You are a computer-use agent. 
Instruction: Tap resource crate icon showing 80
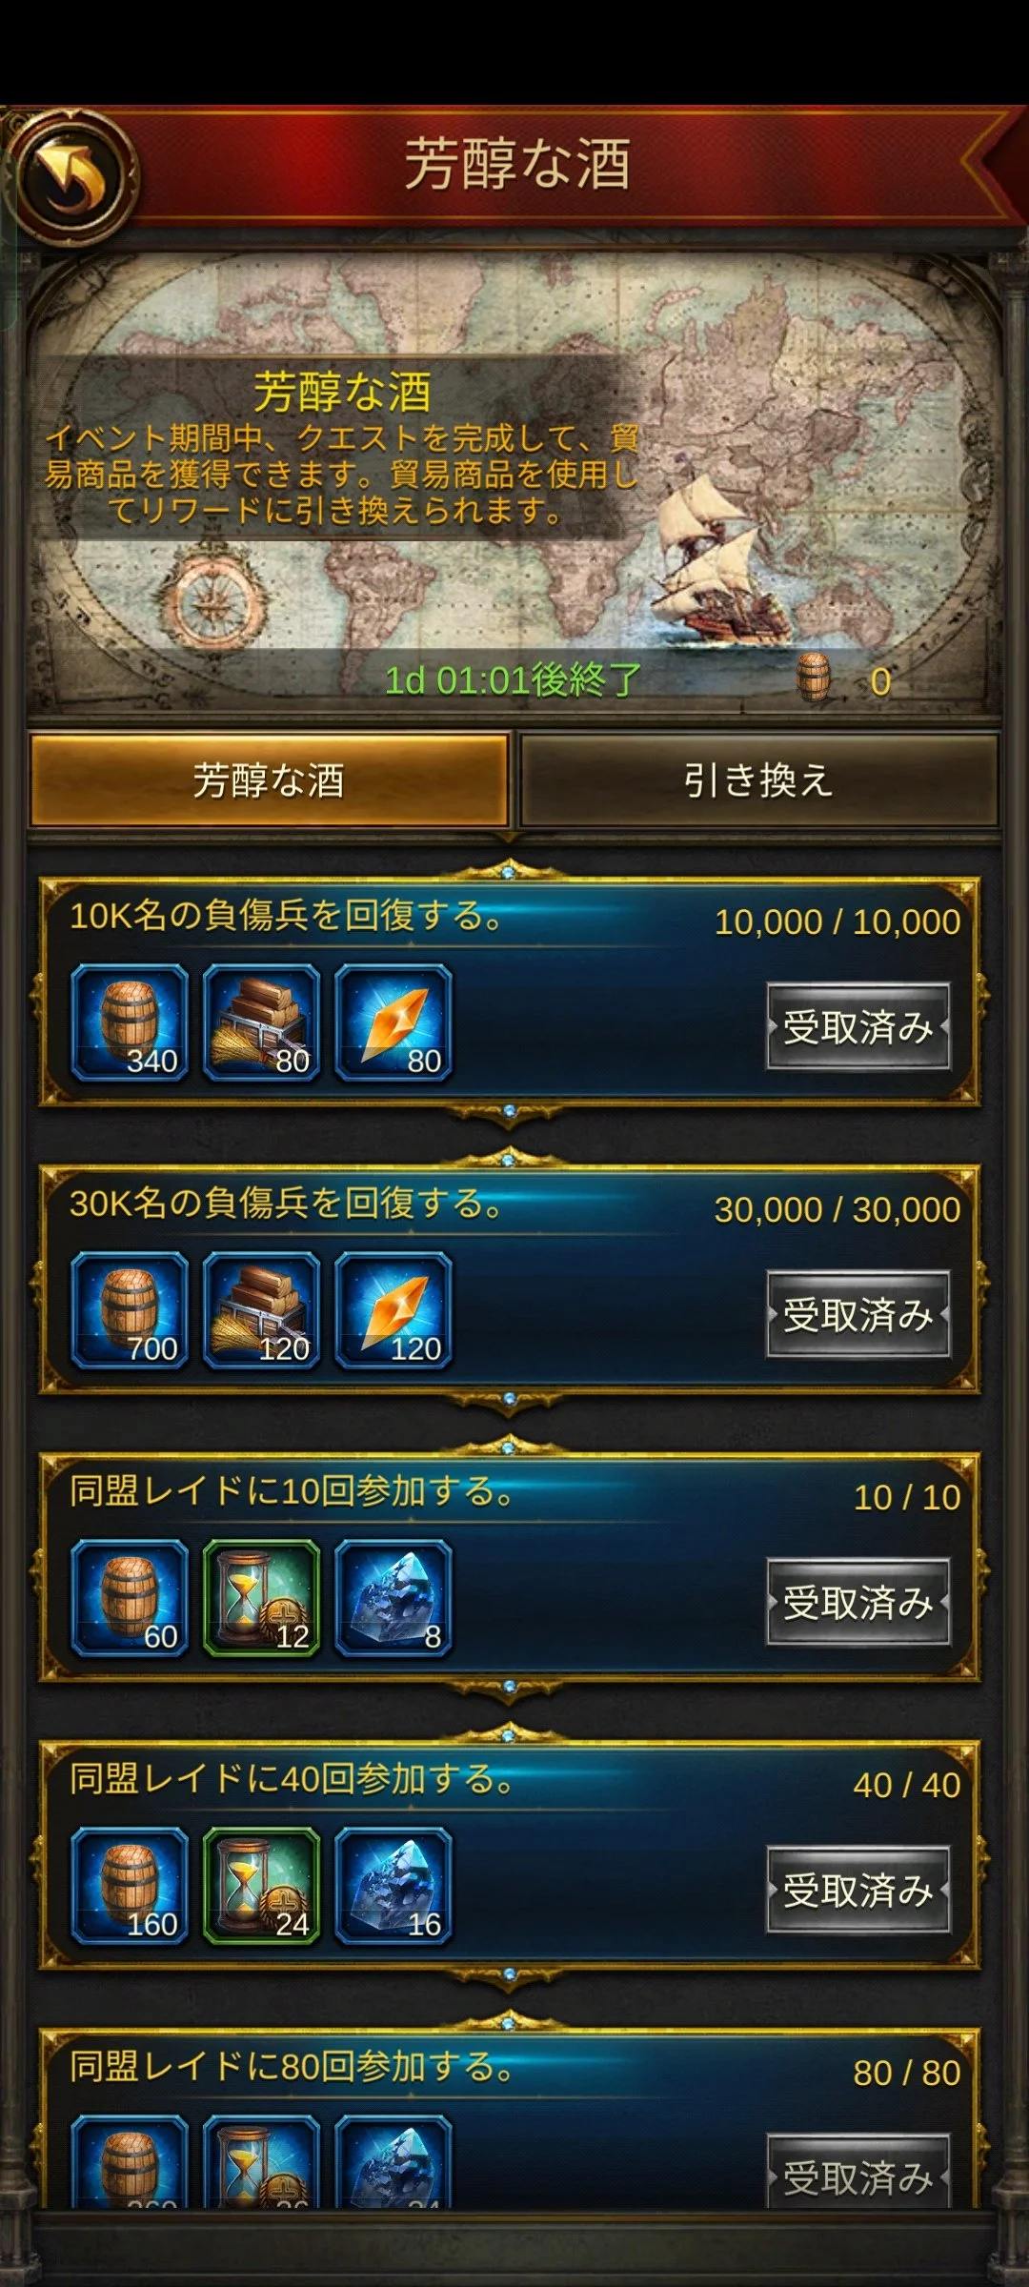tap(261, 1022)
